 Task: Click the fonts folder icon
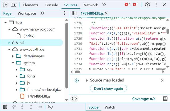click(x=22, y=76)
